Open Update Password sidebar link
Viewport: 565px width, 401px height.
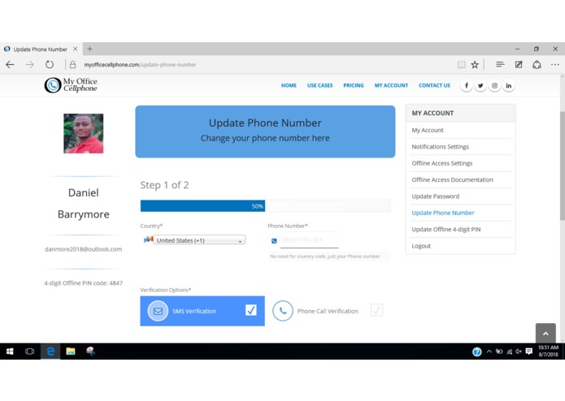tap(435, 196)
